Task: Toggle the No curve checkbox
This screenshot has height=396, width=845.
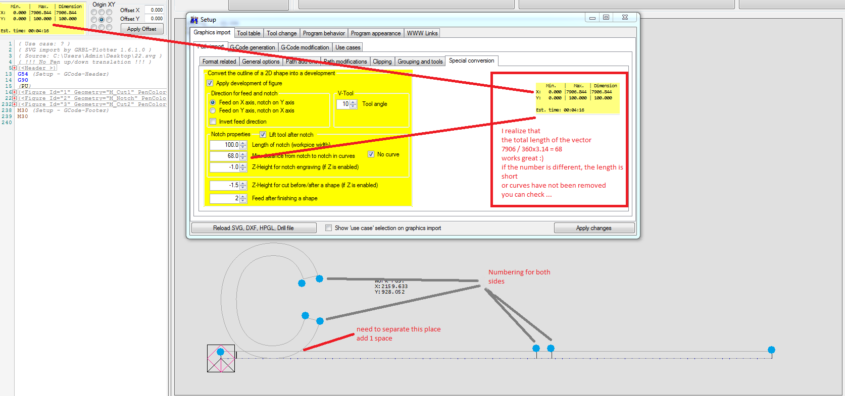Action: point(371,154)
